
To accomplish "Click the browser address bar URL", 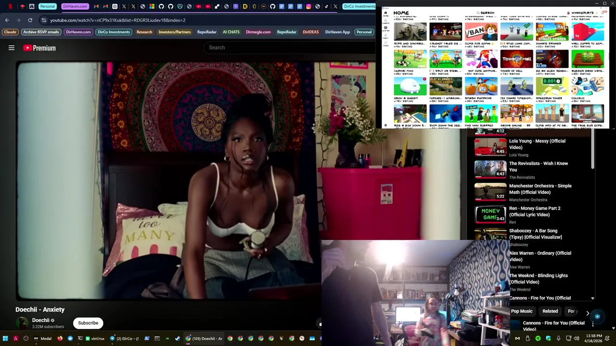I will click(x=118, y=20).
